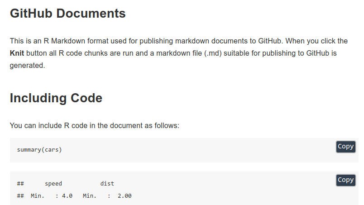Click the Including Code heading

56,98
